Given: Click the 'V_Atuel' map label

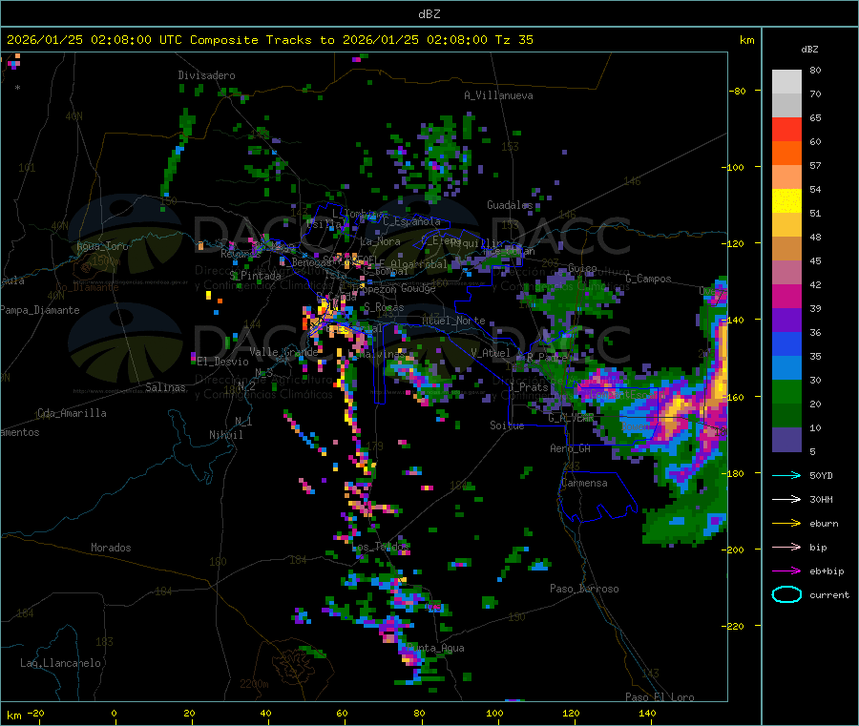Looking at the screenshot, I should coord(491,353).
